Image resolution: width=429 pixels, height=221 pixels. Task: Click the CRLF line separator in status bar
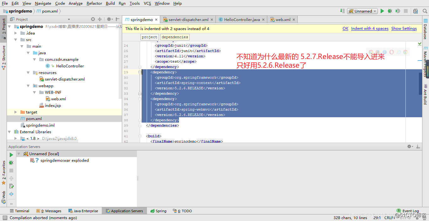390,218
